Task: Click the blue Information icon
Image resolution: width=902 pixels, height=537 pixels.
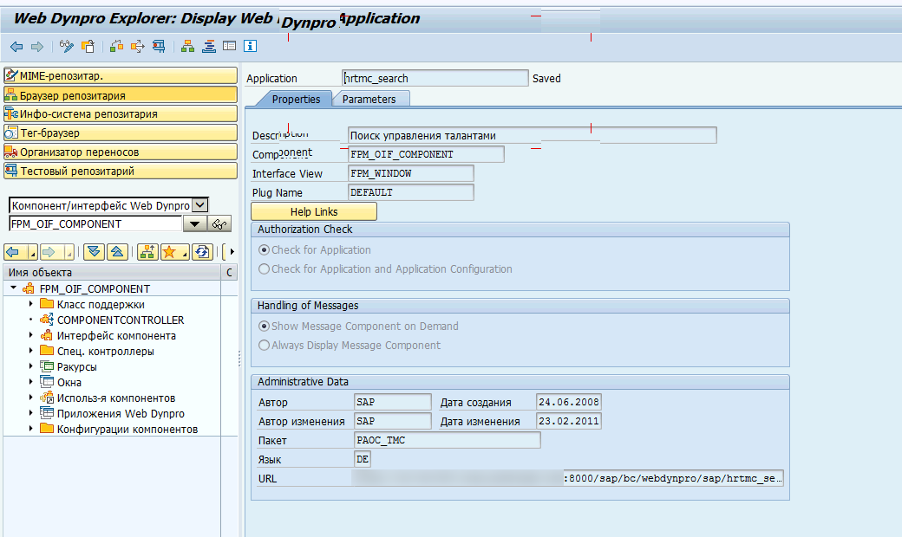Action: coord(251,46)
